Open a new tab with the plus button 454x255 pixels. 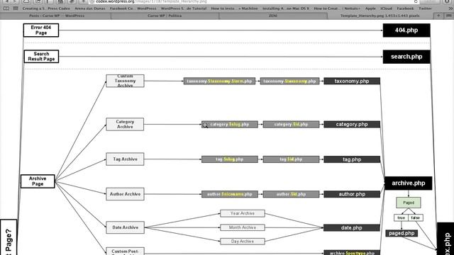(438, 16)
